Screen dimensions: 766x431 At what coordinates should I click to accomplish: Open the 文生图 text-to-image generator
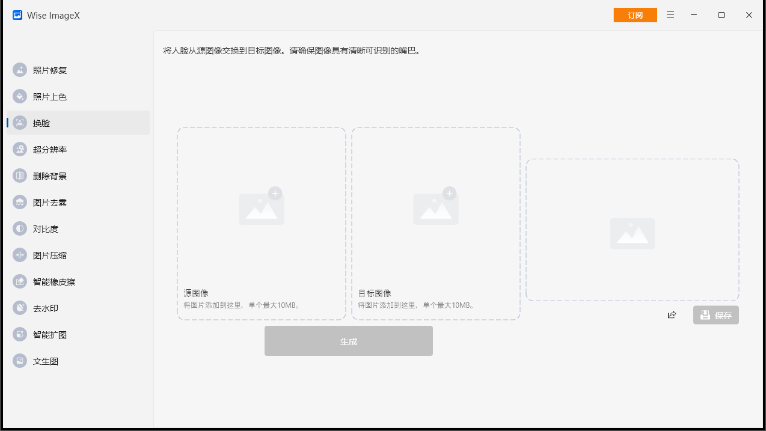(44, 361)
